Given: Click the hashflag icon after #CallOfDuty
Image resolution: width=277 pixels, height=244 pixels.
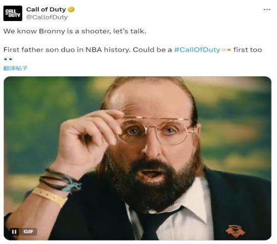Looking at the screenshot, I should 226,50.
